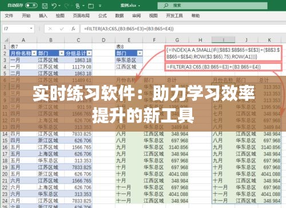Click the Select All corner triangle
The height and width of the screenshot is (208, 286).
tap(6, 40)
